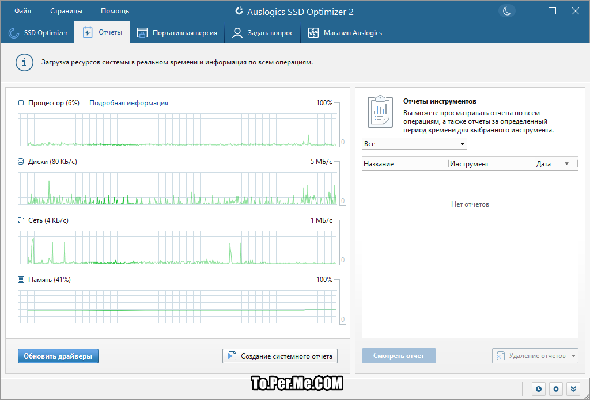Click Создание системного отчета button

[280, 356]
